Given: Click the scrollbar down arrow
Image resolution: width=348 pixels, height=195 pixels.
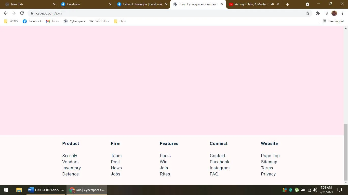Looking at the screenshot, I should tap(346, 183).
